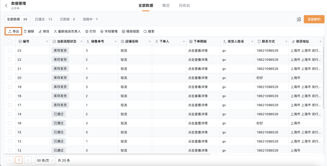Click the 数据管理 page title
Image resolution: width=327 pixels, height=166 pixels.
coord(19,3)
